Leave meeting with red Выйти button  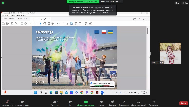184,103
